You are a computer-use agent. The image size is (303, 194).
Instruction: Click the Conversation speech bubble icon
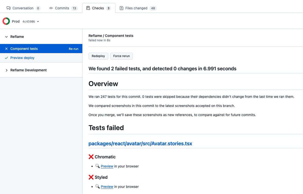[9, 8]
